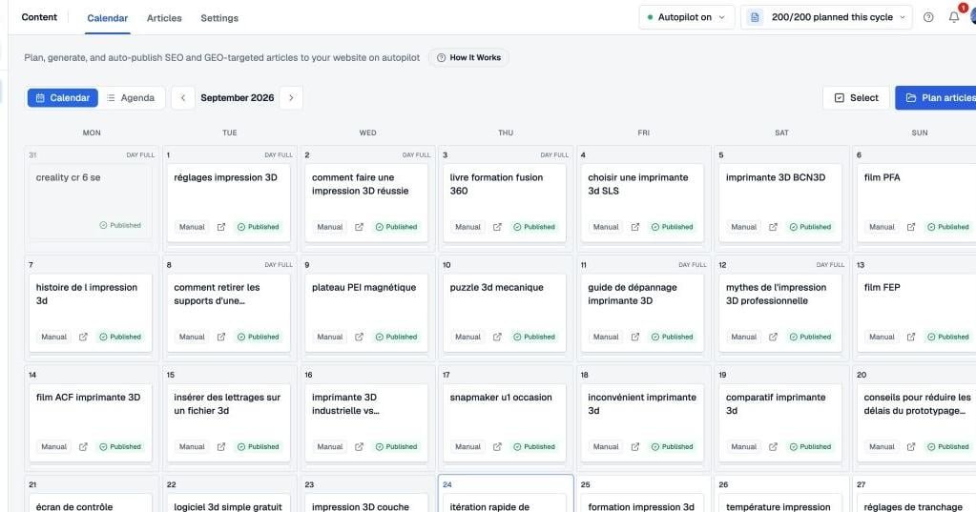Open the creality cr 6 se card
976x512 pixels.
91,200
